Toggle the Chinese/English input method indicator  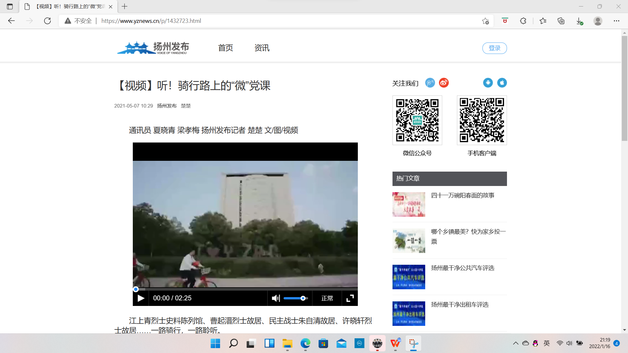tap(546, 343)
